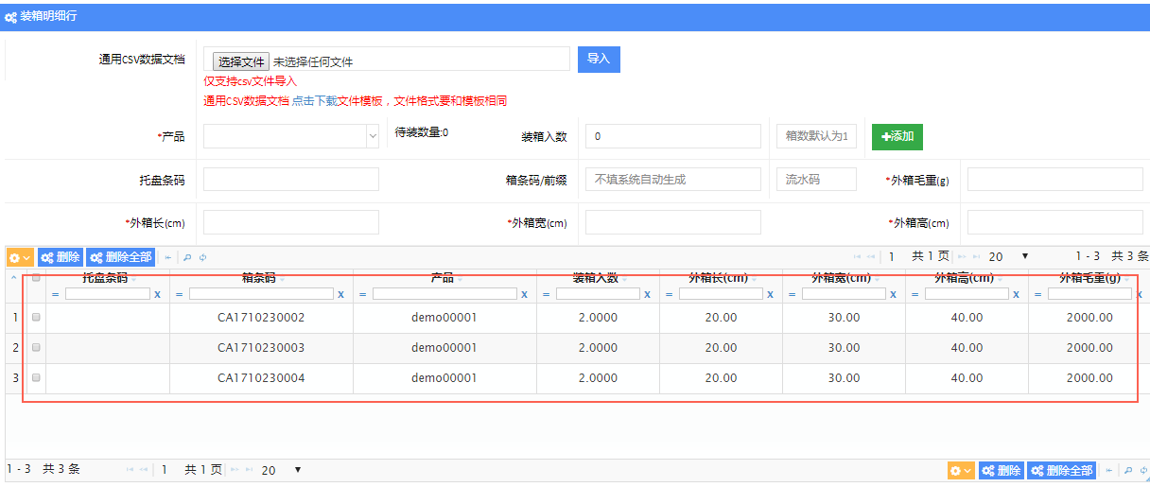1150x487 pixels.
Task: Focus the 不填系统自动生成 box barcode field
Action: click(x=673, y=179)
